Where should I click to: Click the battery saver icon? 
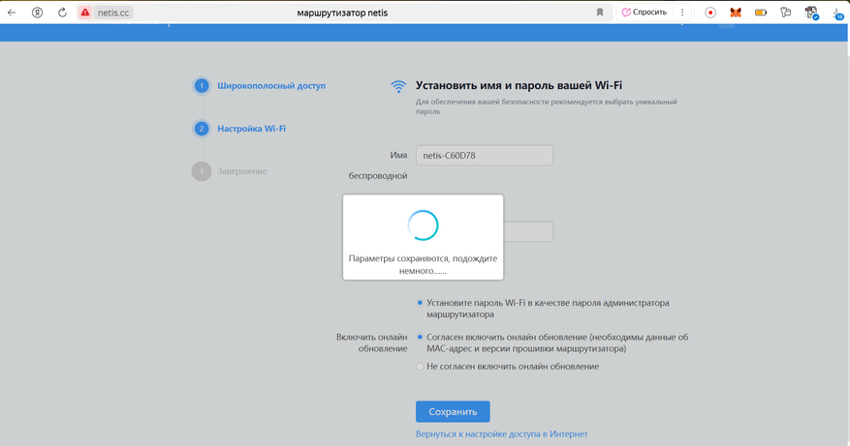tap(761, 13)
